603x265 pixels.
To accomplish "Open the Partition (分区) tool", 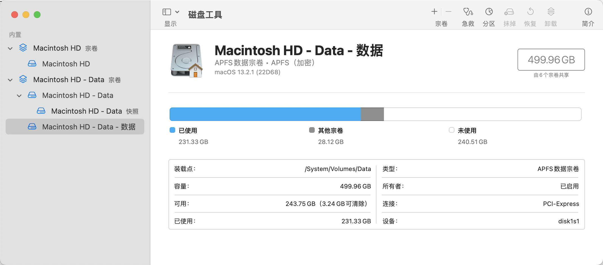I will tap(489, 12).
